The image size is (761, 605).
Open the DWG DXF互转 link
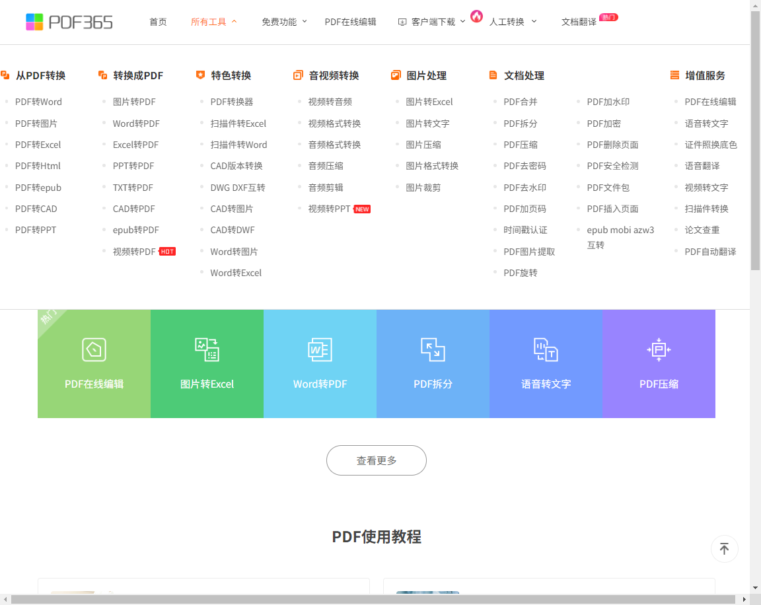point(238,188)
